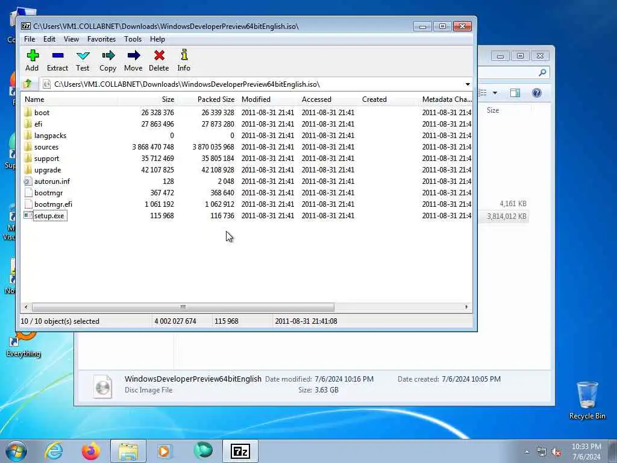This screenshot has width=617, height=463.
Task: Open Internet Explorer from taskbar
Action: tap(54, 451)
